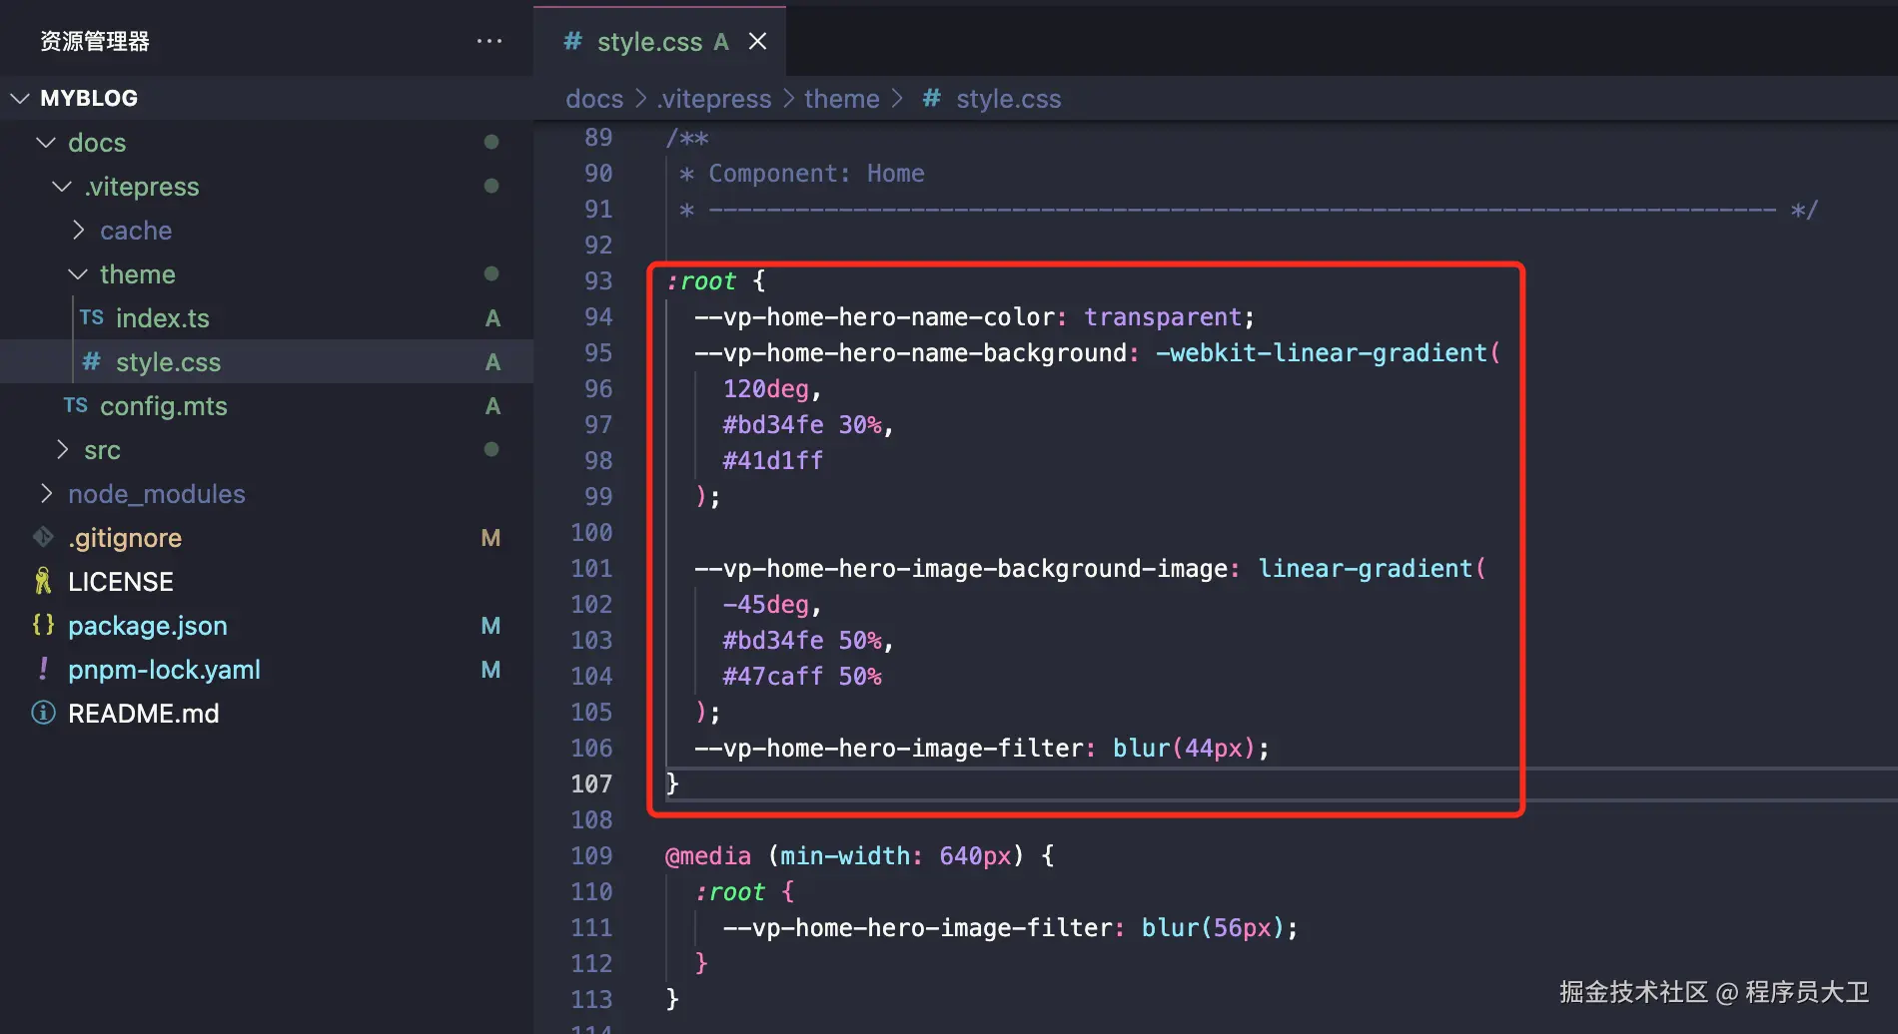This screenshot has height=1034, width=1898.
Task: Click the #41d1ff color value on line 98
Action: [773, 461]
